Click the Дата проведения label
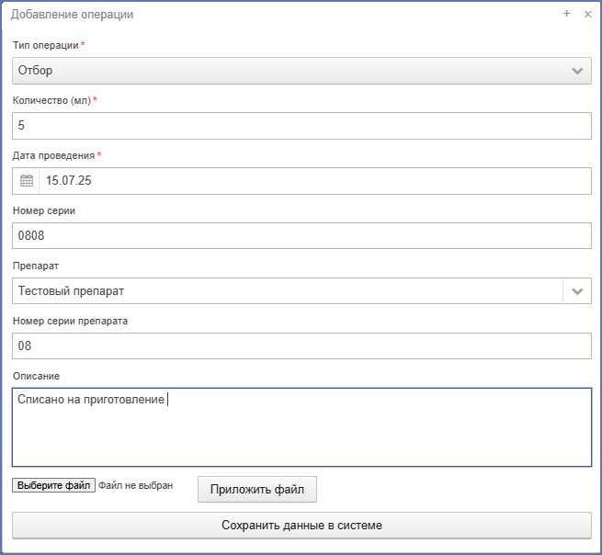 [53, 155]
